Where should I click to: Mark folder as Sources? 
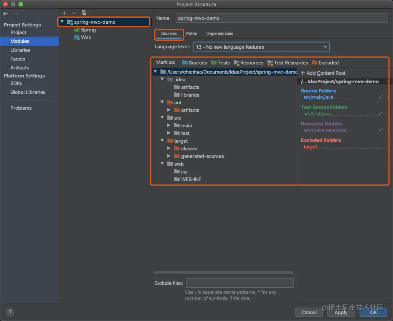195,63
